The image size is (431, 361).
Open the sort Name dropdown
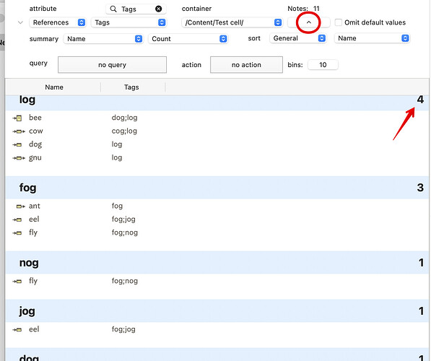tap(372, 38)
